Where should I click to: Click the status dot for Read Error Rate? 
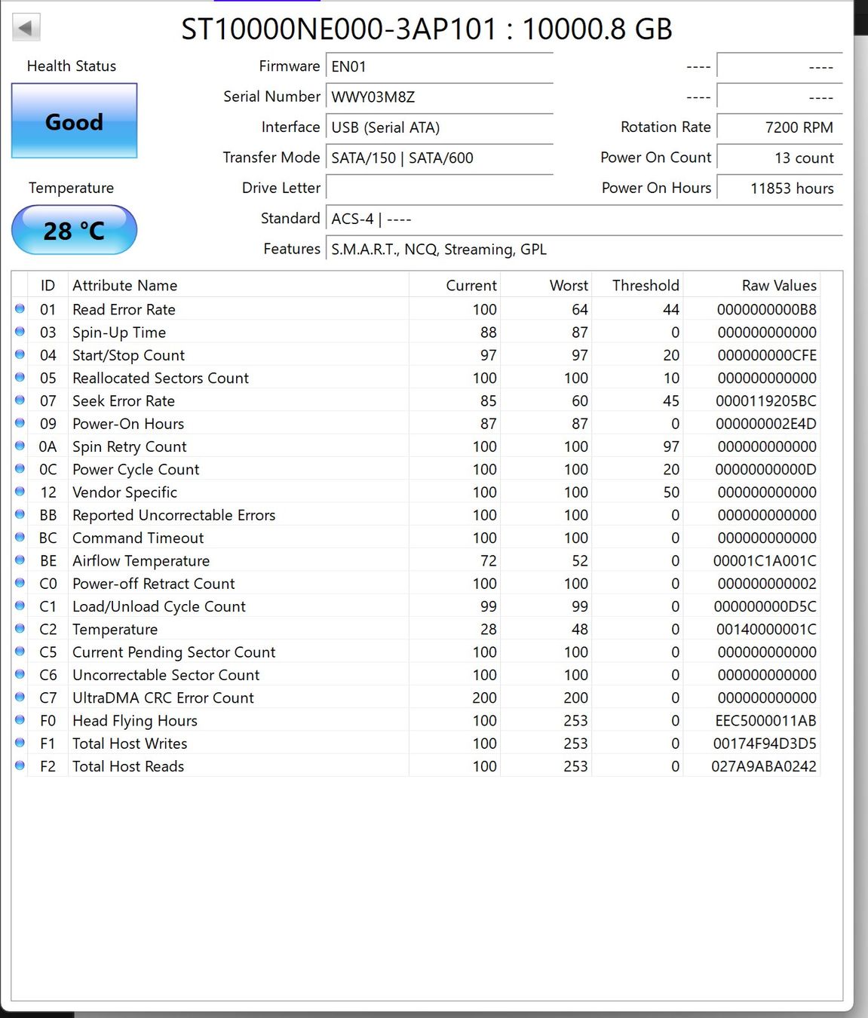20,308
